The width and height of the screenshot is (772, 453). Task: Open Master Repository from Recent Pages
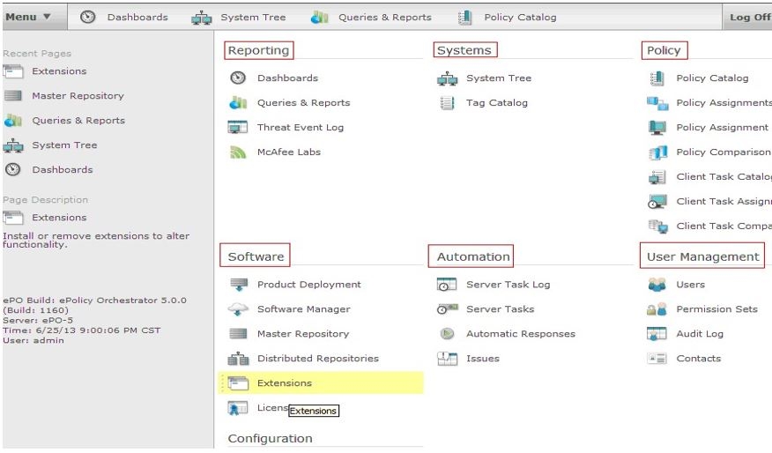coord(78,96)
